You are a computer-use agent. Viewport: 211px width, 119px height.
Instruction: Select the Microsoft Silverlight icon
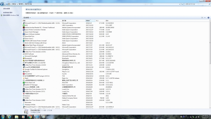tap(24, 56)
